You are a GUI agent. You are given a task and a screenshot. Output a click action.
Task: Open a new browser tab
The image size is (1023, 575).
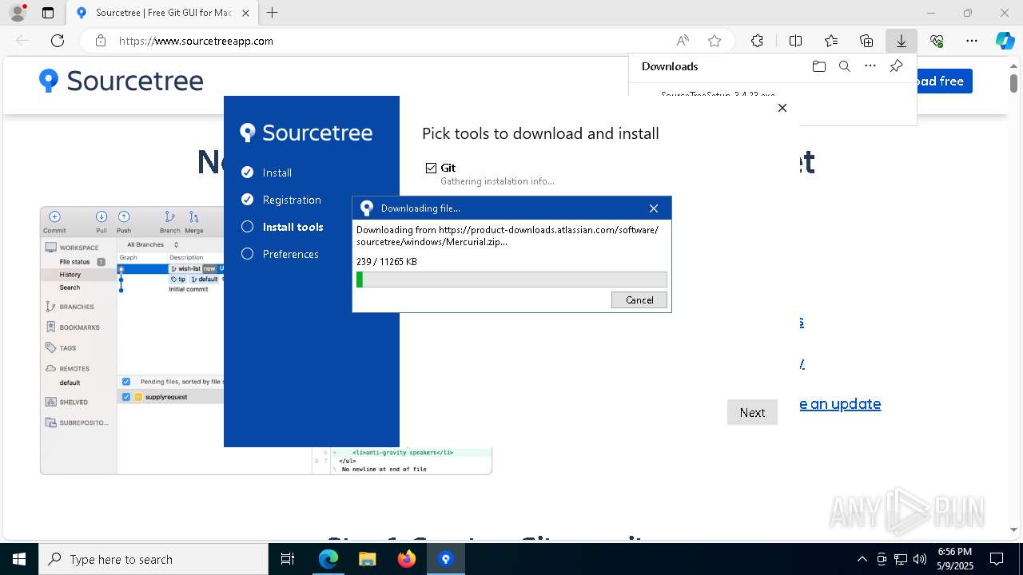point(273,13)
